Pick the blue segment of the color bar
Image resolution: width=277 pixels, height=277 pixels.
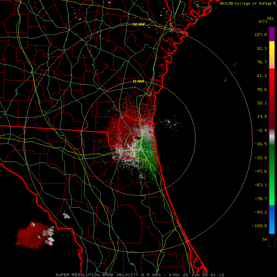coord(272,219)
